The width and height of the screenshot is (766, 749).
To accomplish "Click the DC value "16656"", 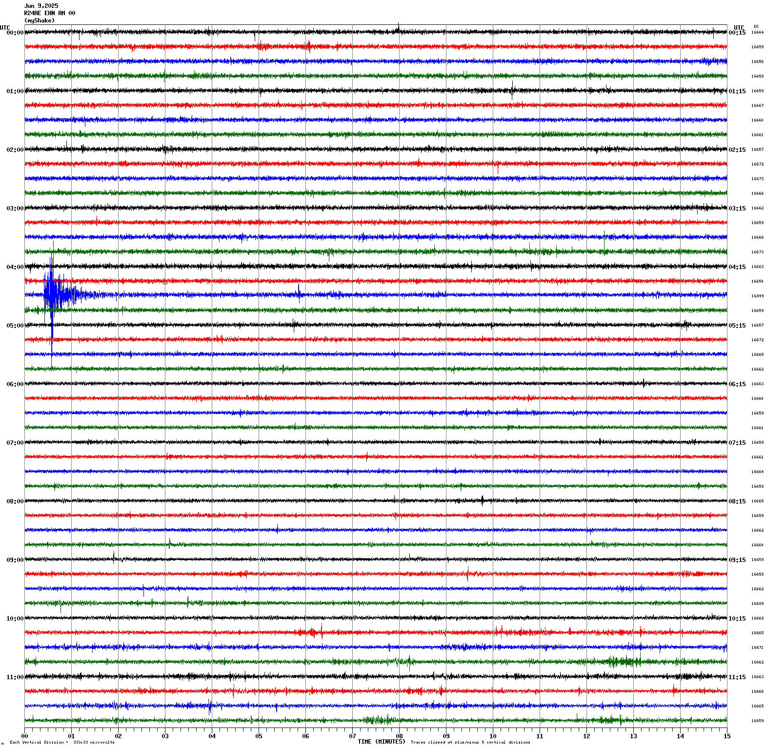I will click(757, 62).
